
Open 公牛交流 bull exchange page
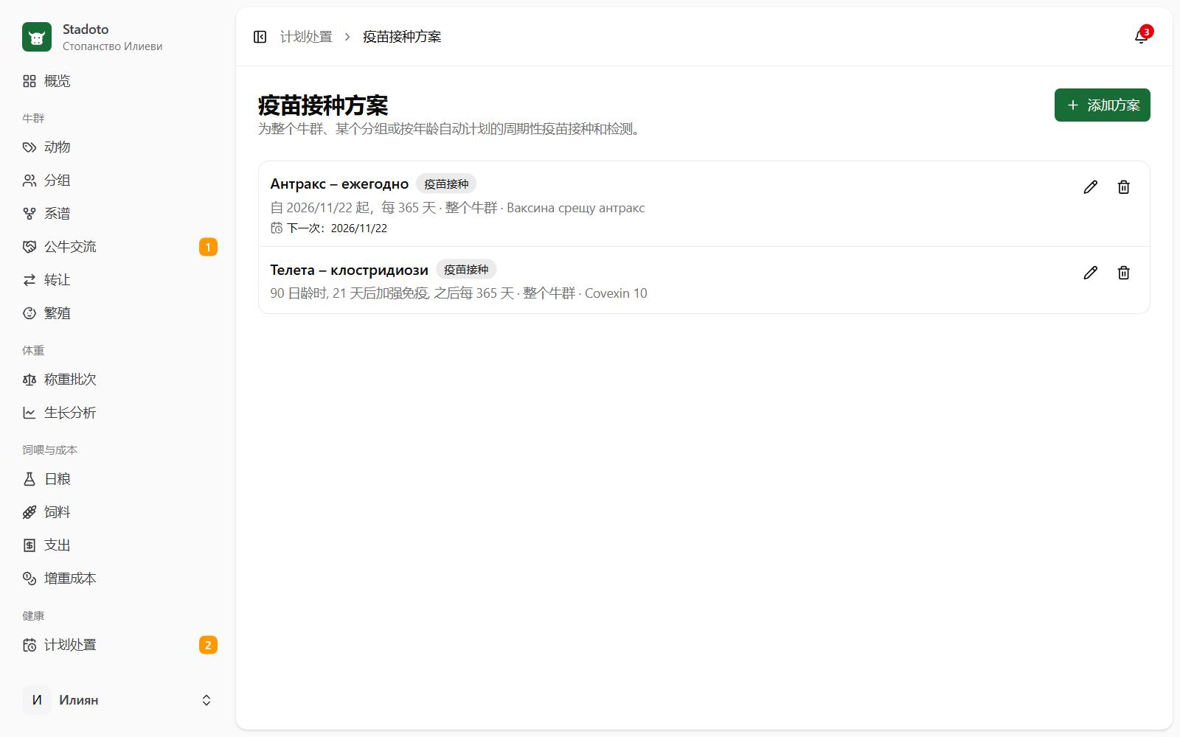[119, 247]
